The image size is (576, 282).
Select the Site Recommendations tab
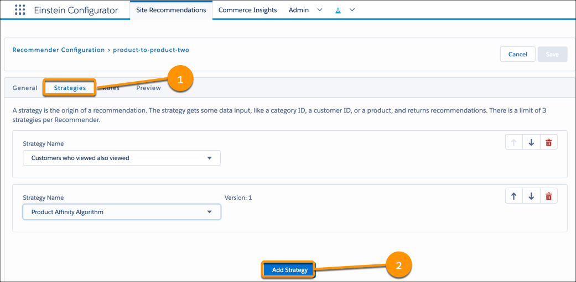[171, 10]
